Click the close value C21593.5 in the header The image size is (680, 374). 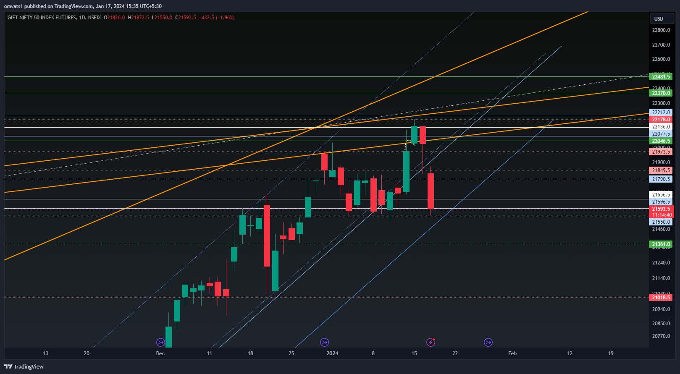click(x=186, y=18)
